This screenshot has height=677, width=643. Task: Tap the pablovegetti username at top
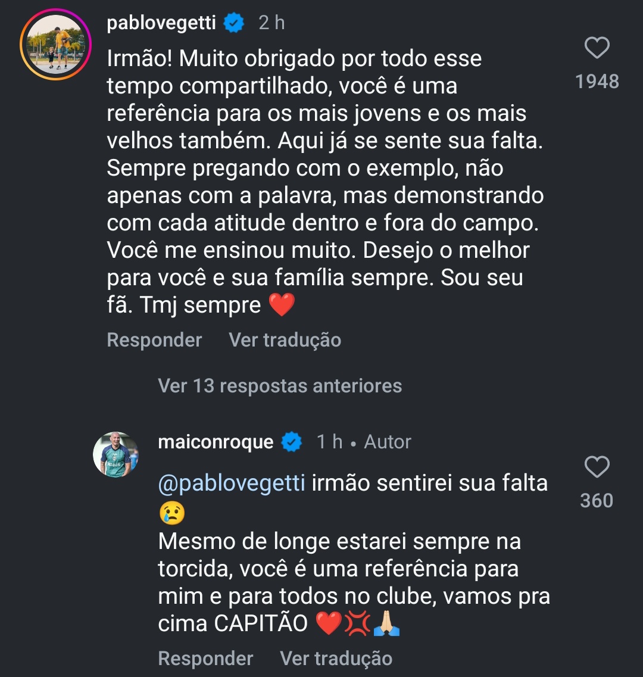tap(161, 23)
